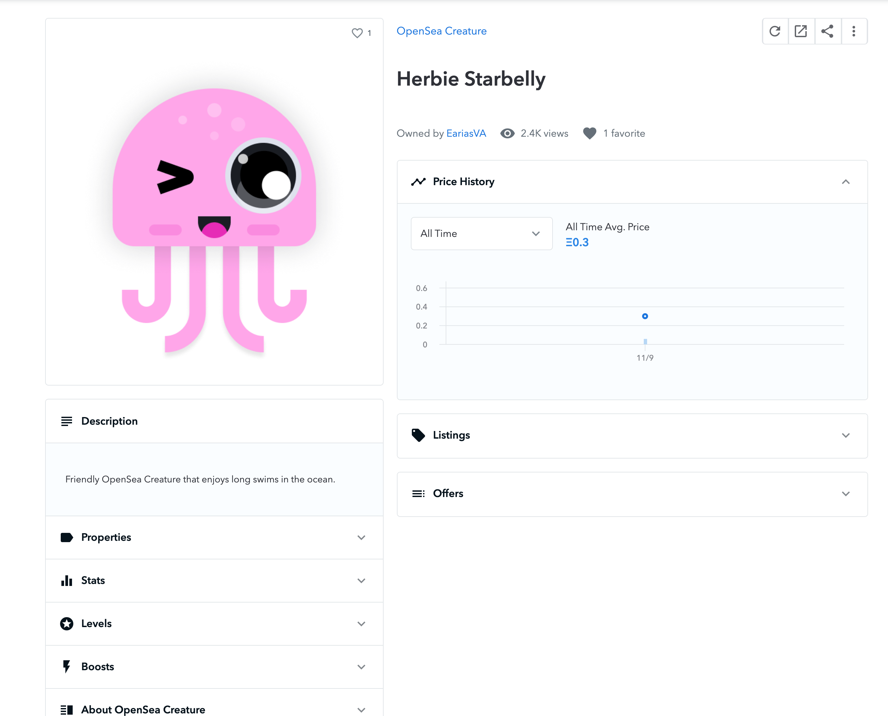The height and width of the screenshot is (716, 888).
Task: Click the eye icon beside 2.4K views
Action: click(x=507, y=133)
